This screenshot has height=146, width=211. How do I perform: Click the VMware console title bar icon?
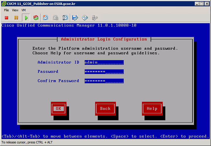tap(4, 4)
